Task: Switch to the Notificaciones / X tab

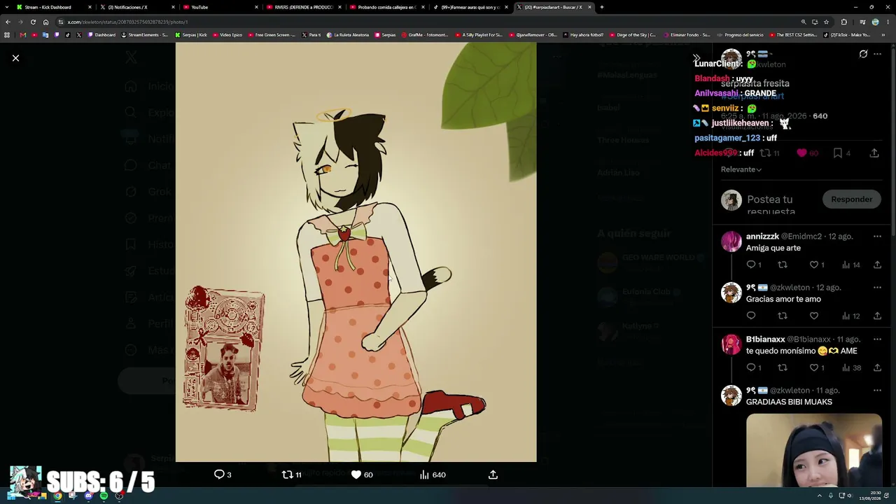Action: [x=136, y=7]
